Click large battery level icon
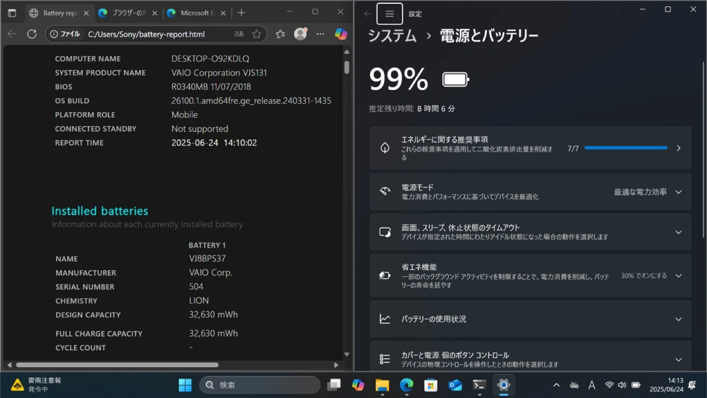The height and width of the screenshot is (398, 707). 456,80
